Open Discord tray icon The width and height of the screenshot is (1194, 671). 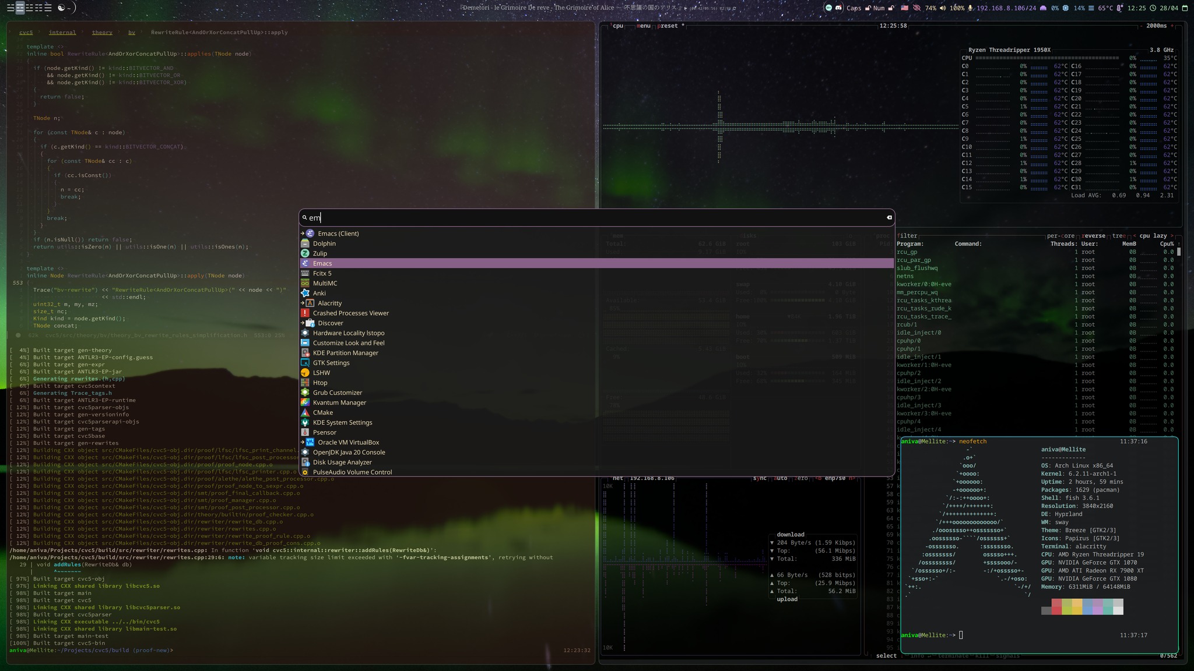click(839, 8)
